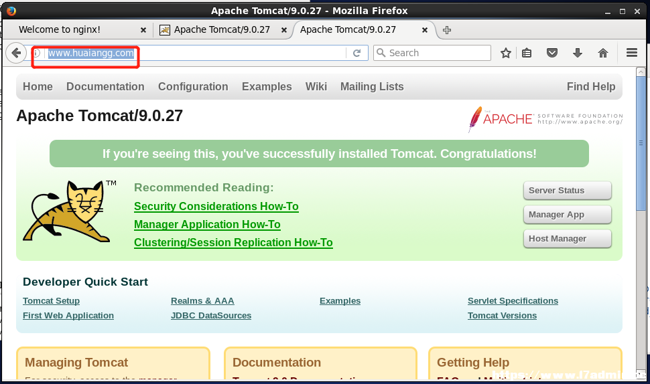650x384 pixels.
Task: Close the middle Apache Tomcat tab
Action: 284,30
